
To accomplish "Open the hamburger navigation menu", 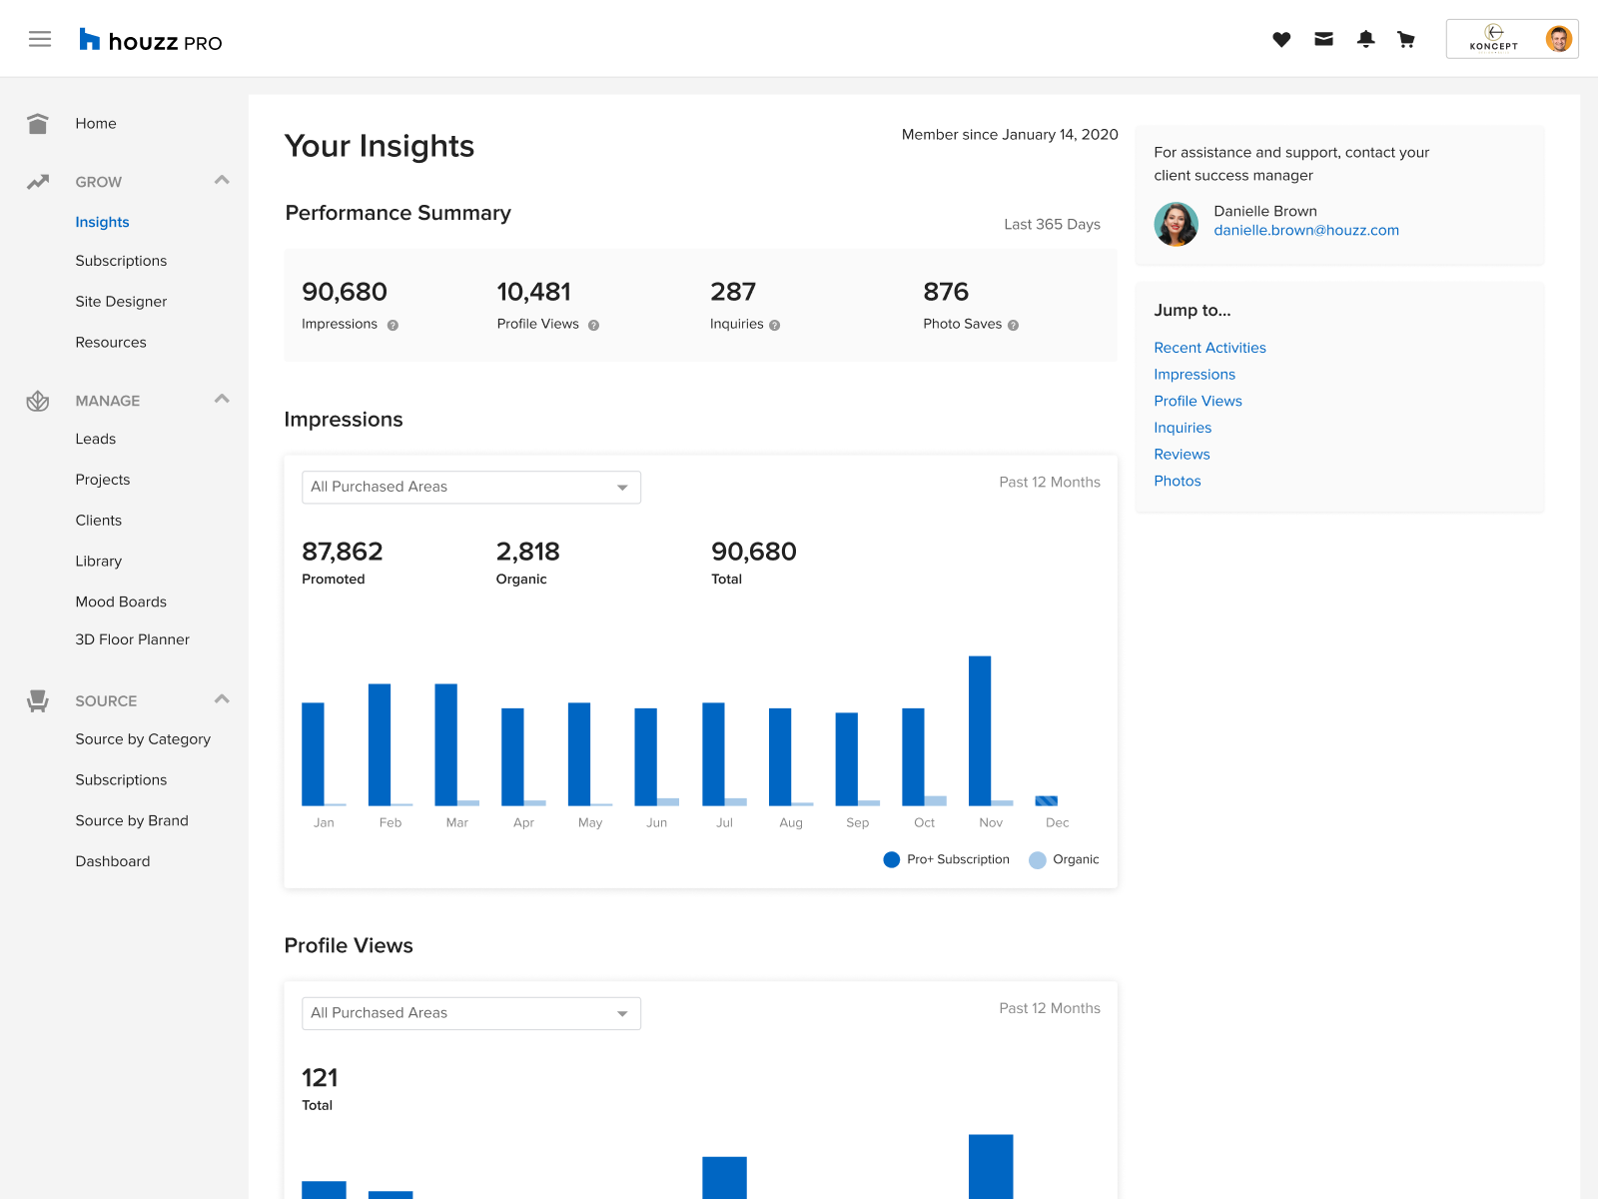I will [40, 39].
